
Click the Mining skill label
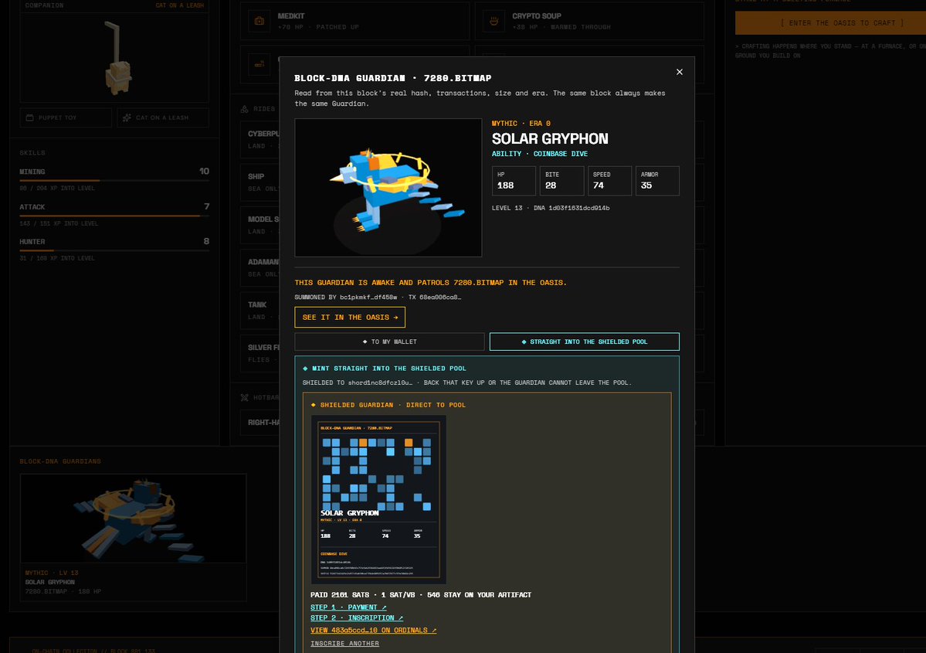[x=32, y=172]
